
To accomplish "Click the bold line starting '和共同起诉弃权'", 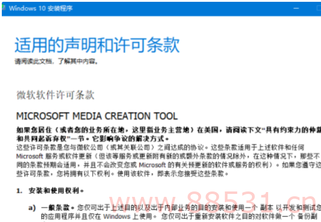I will tap(92, 139).
